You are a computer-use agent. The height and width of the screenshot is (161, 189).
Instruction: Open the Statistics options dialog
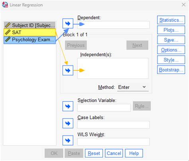[171, 20]
